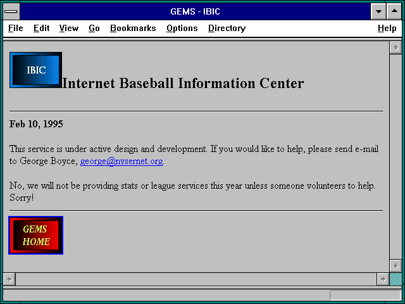Screen dimensions: 405x304
Task: Open the Go menu
Action: (94, 28)
